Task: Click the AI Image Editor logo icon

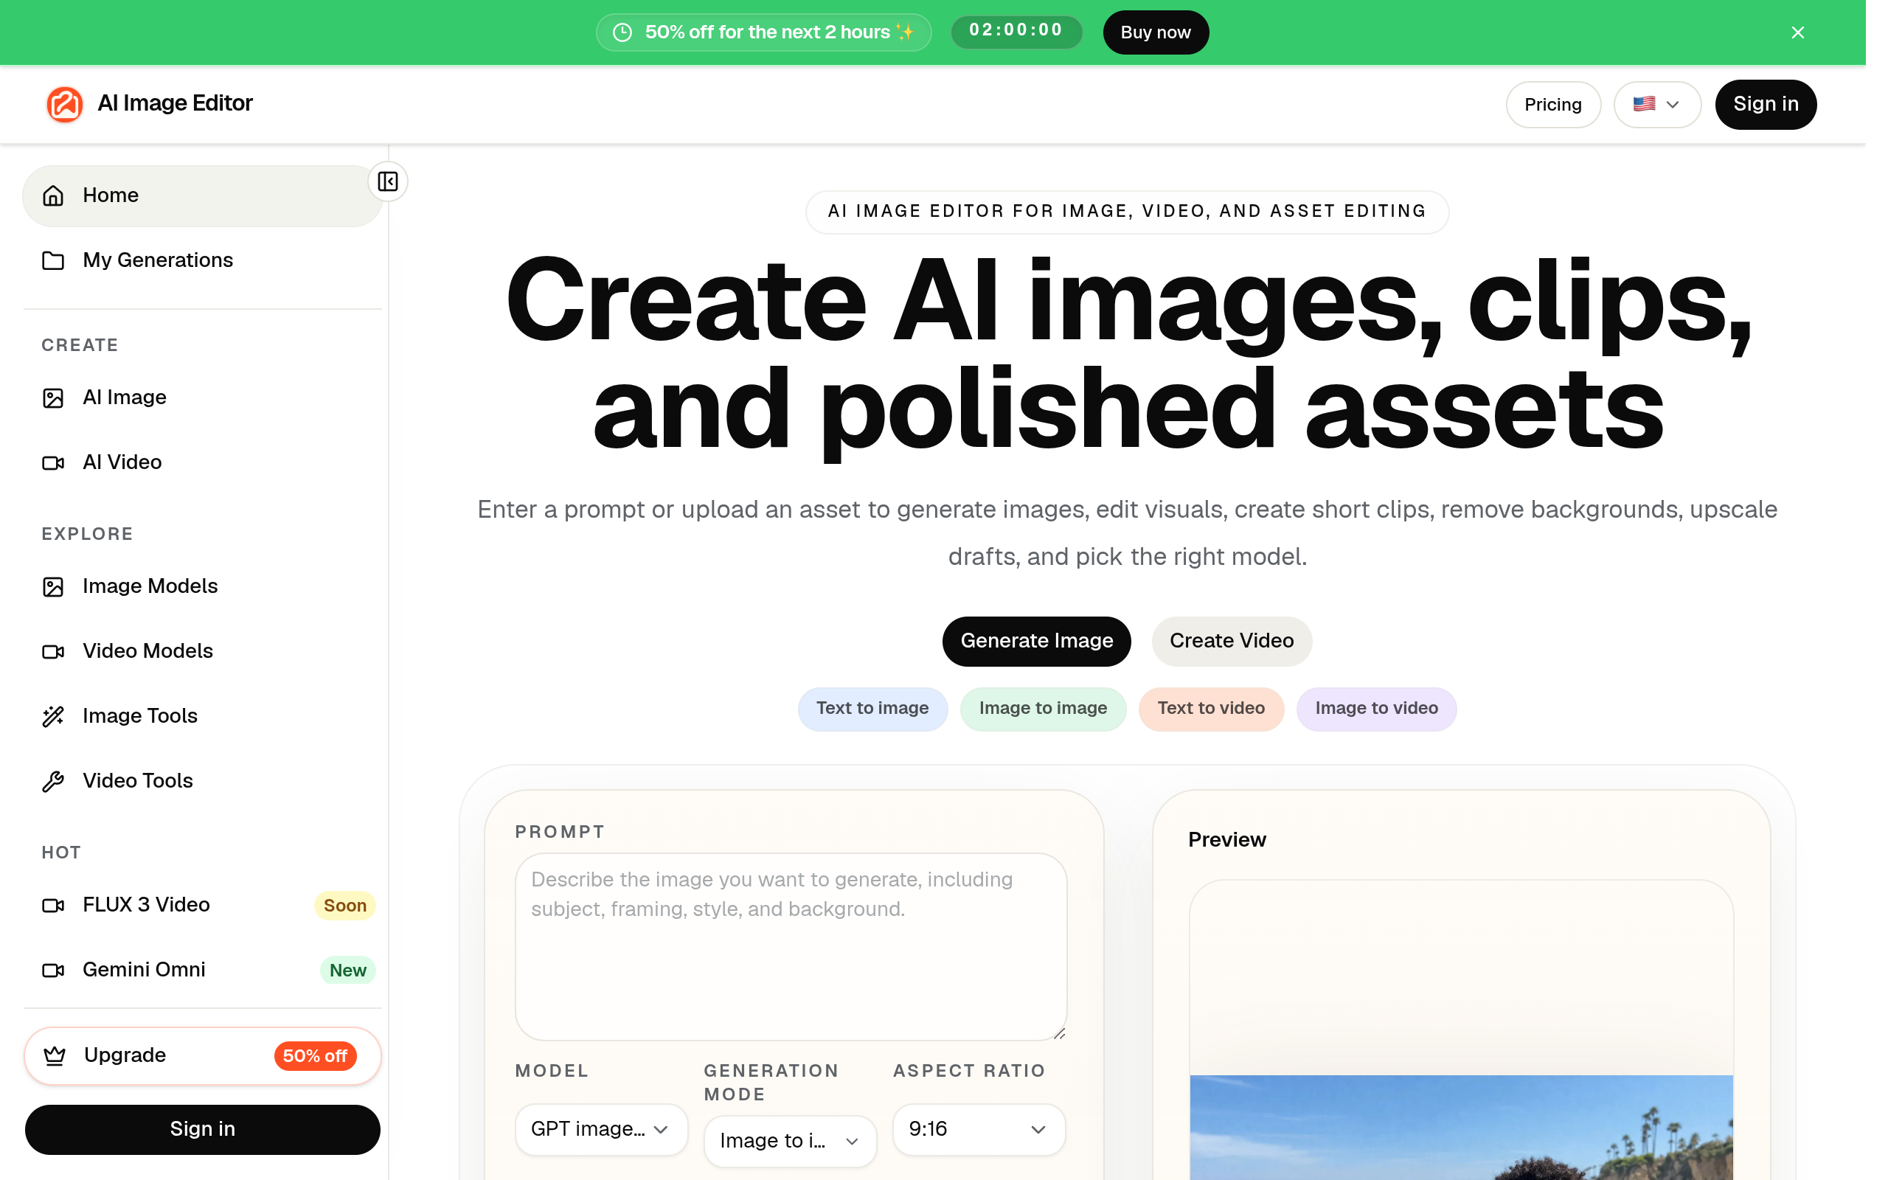Action: [x=65, y=104]
